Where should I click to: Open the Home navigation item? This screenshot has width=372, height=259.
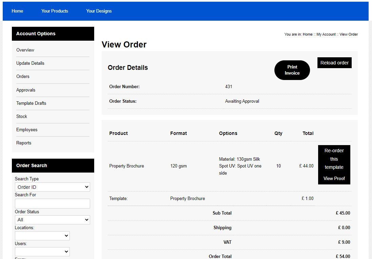(x=17, y=11)
